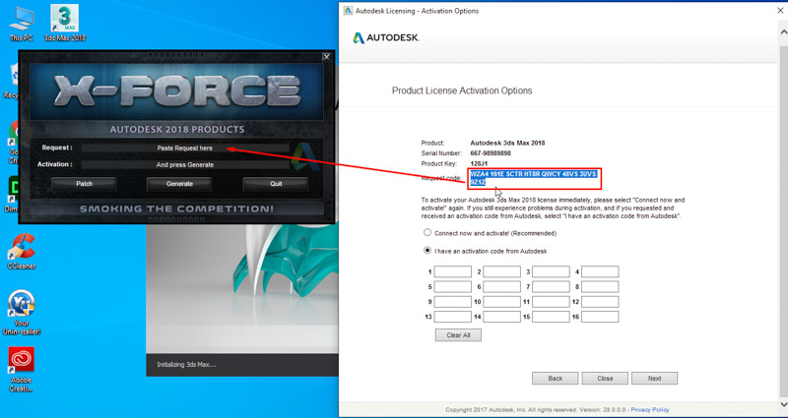Focus activation code box 13

tap(453, 317)
